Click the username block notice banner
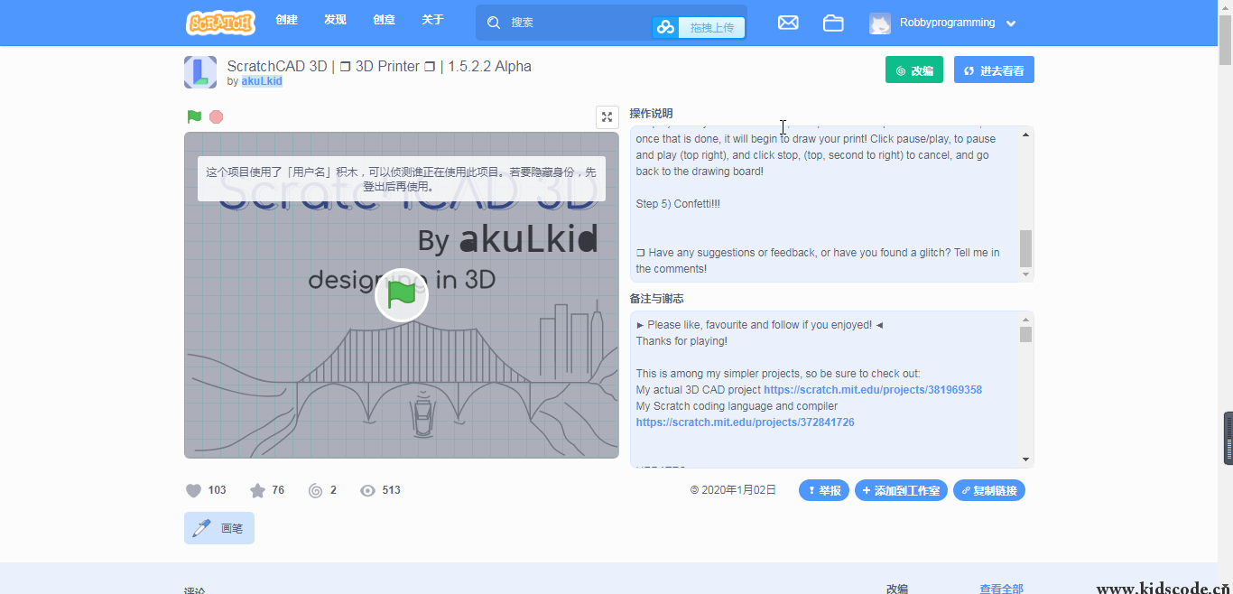 click(402, 179)
